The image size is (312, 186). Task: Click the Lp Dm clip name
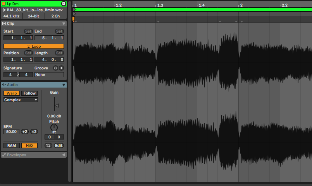point(13,3)
